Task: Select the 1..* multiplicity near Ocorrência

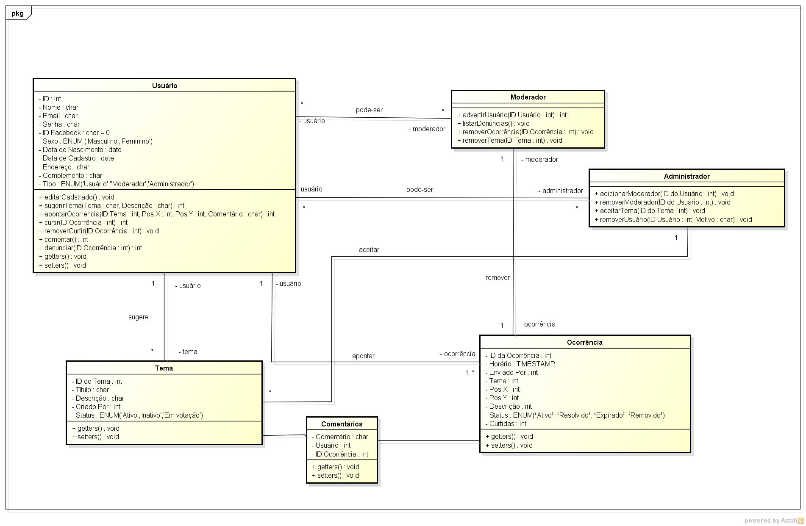Action: 470,373
